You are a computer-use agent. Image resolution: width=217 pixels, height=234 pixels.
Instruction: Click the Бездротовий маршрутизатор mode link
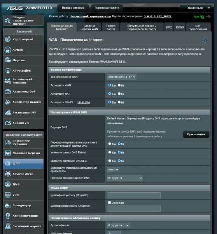(x=91, y=16)
